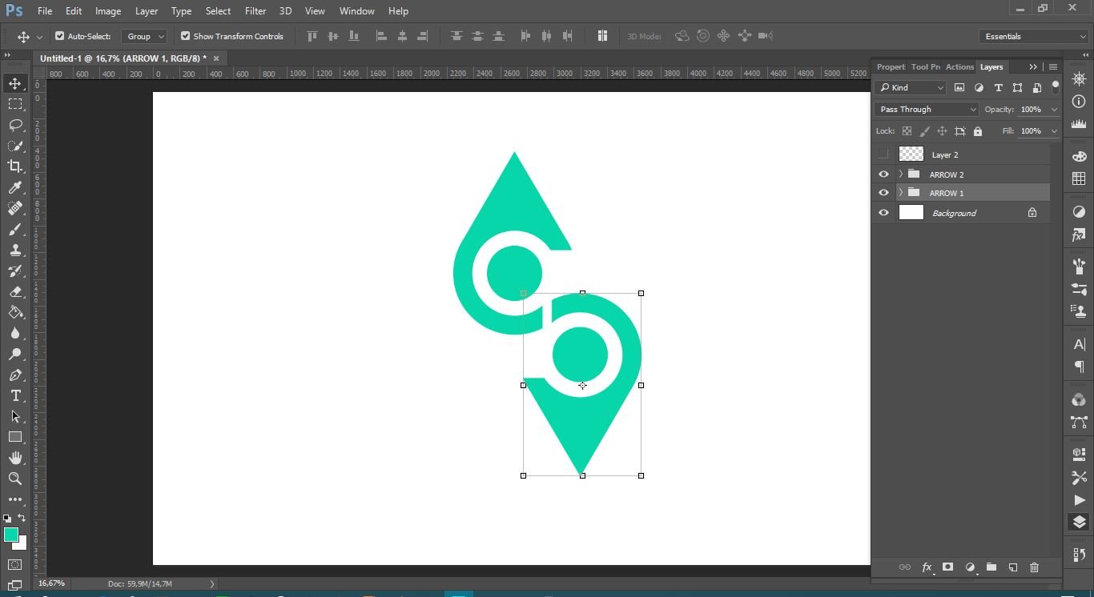The width and height of the screenshot is (1094, 597).
Task: Add a layer mask
Action: tap(947, 567)
